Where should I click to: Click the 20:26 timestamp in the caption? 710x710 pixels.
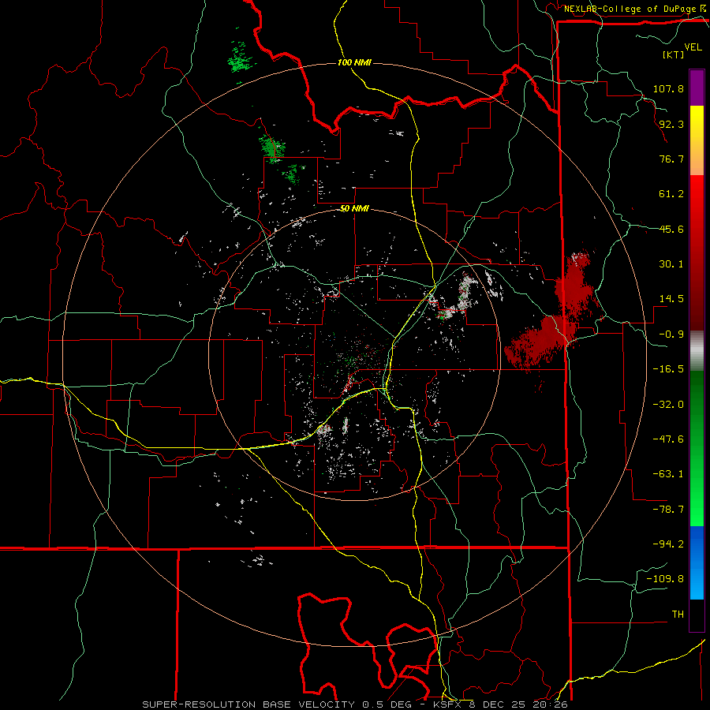coord(550,704)
